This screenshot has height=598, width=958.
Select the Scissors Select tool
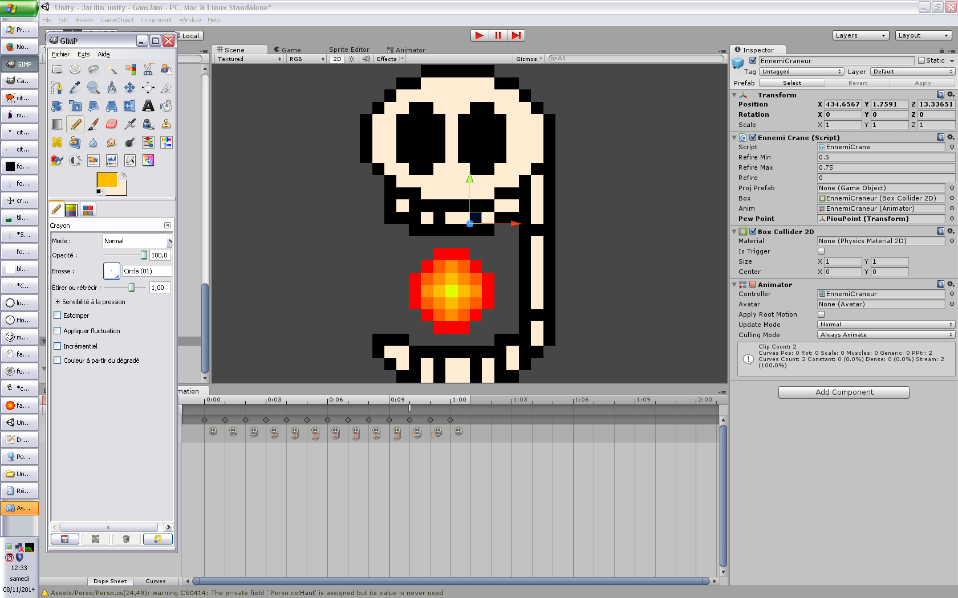[x=148, y=69]
